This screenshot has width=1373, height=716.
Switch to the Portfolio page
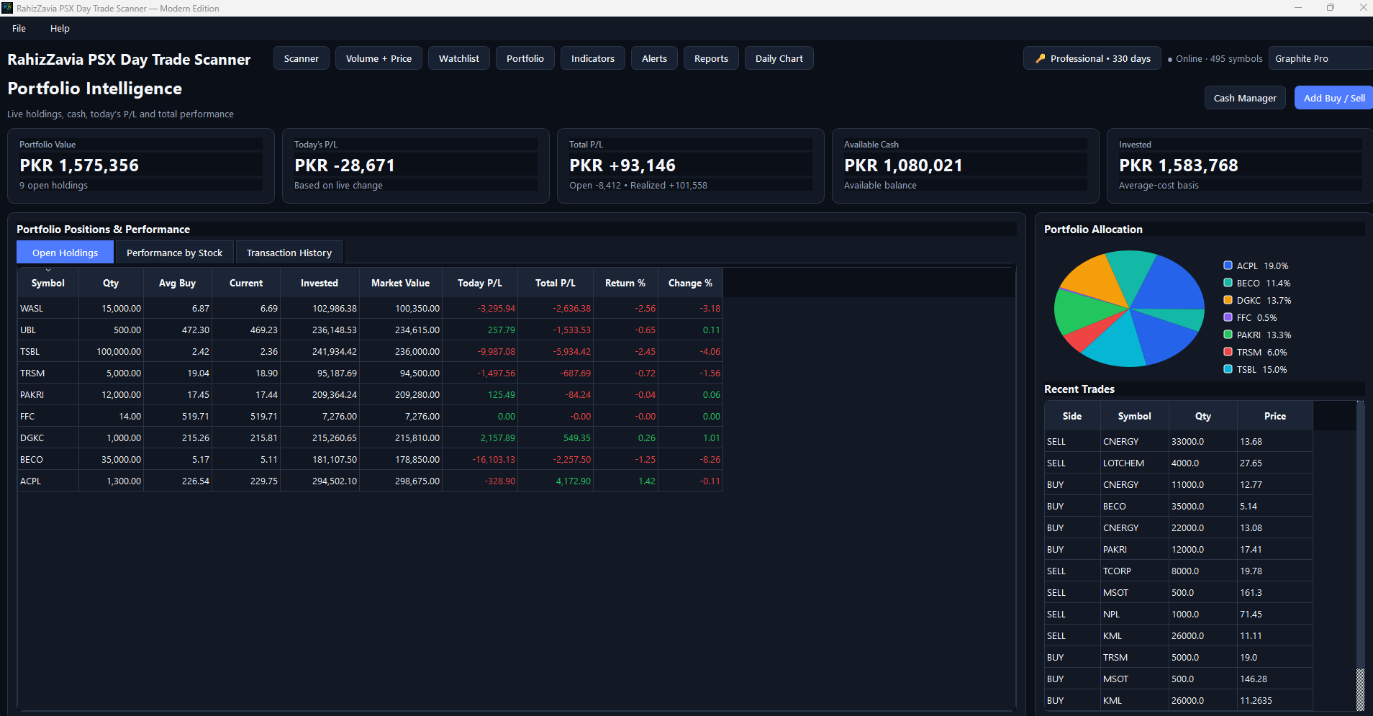(525, 58)
